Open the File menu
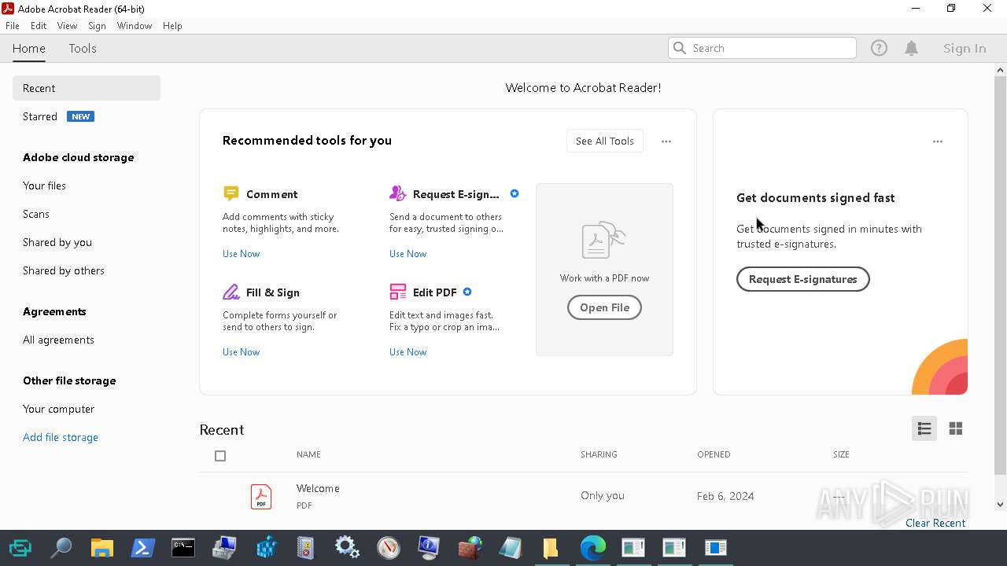 coord(13,26)
